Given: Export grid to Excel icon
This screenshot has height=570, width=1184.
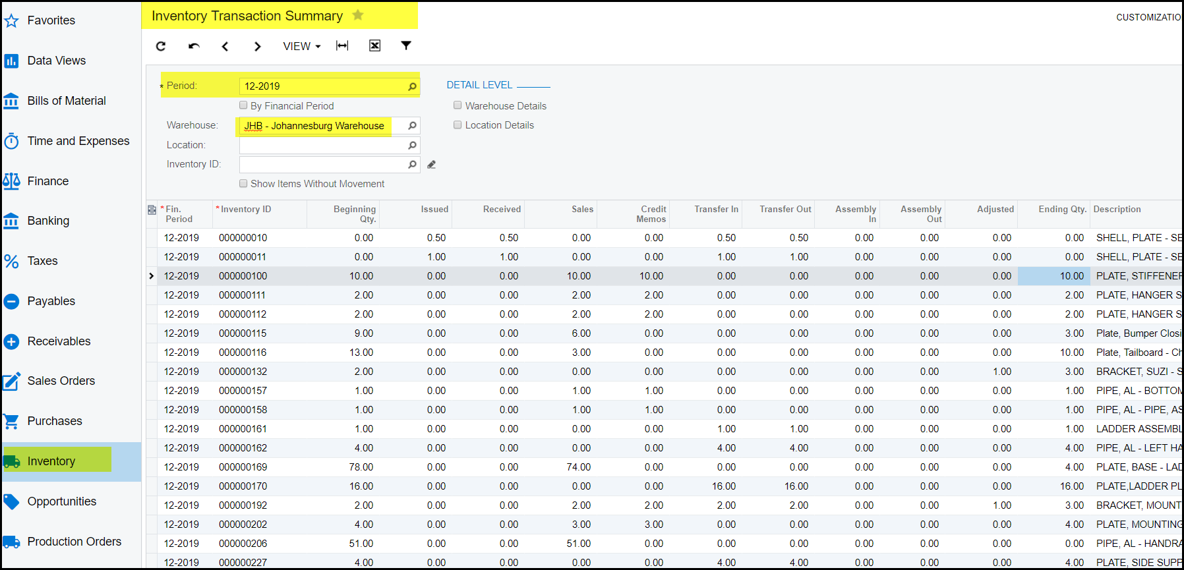Looking at the screenshot, I should (374, 45).
